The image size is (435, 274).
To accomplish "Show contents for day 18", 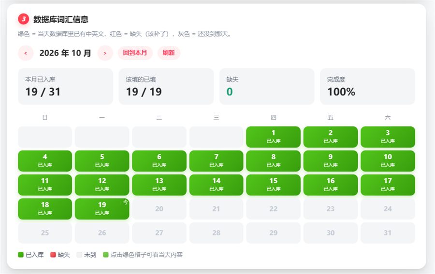I will point(45,209).
